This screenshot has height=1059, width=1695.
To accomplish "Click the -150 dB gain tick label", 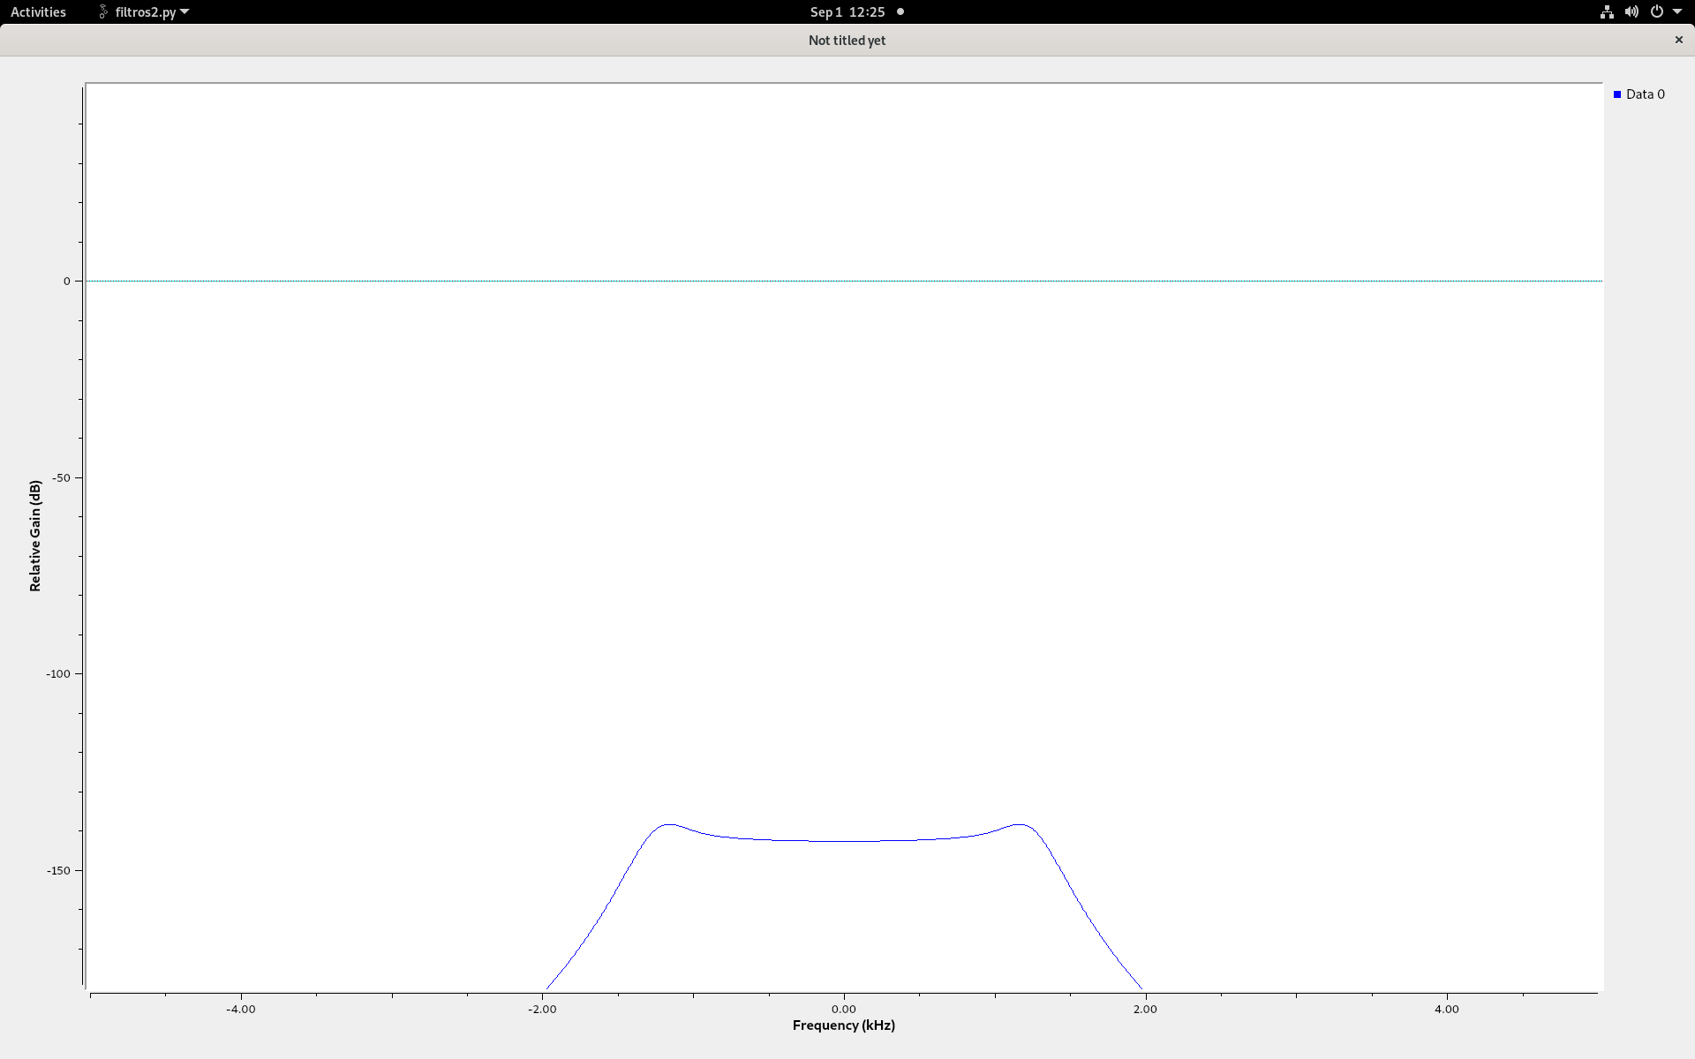I will click(x=58, y=870).
